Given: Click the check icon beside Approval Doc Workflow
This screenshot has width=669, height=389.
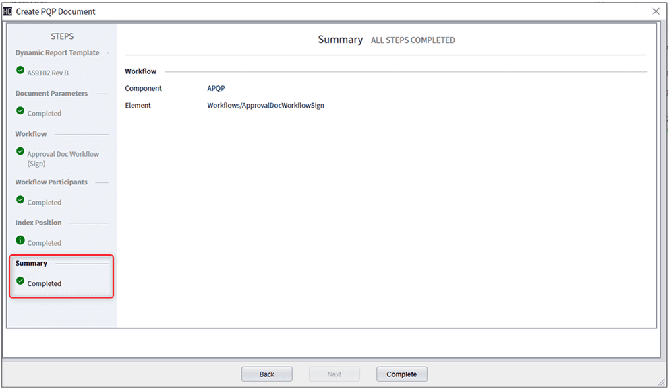Looking at the screenshot, I should (20, 151).
